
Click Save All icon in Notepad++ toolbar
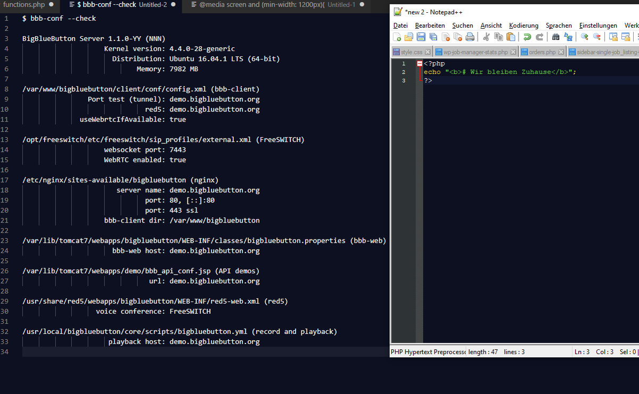coord(433,37)
